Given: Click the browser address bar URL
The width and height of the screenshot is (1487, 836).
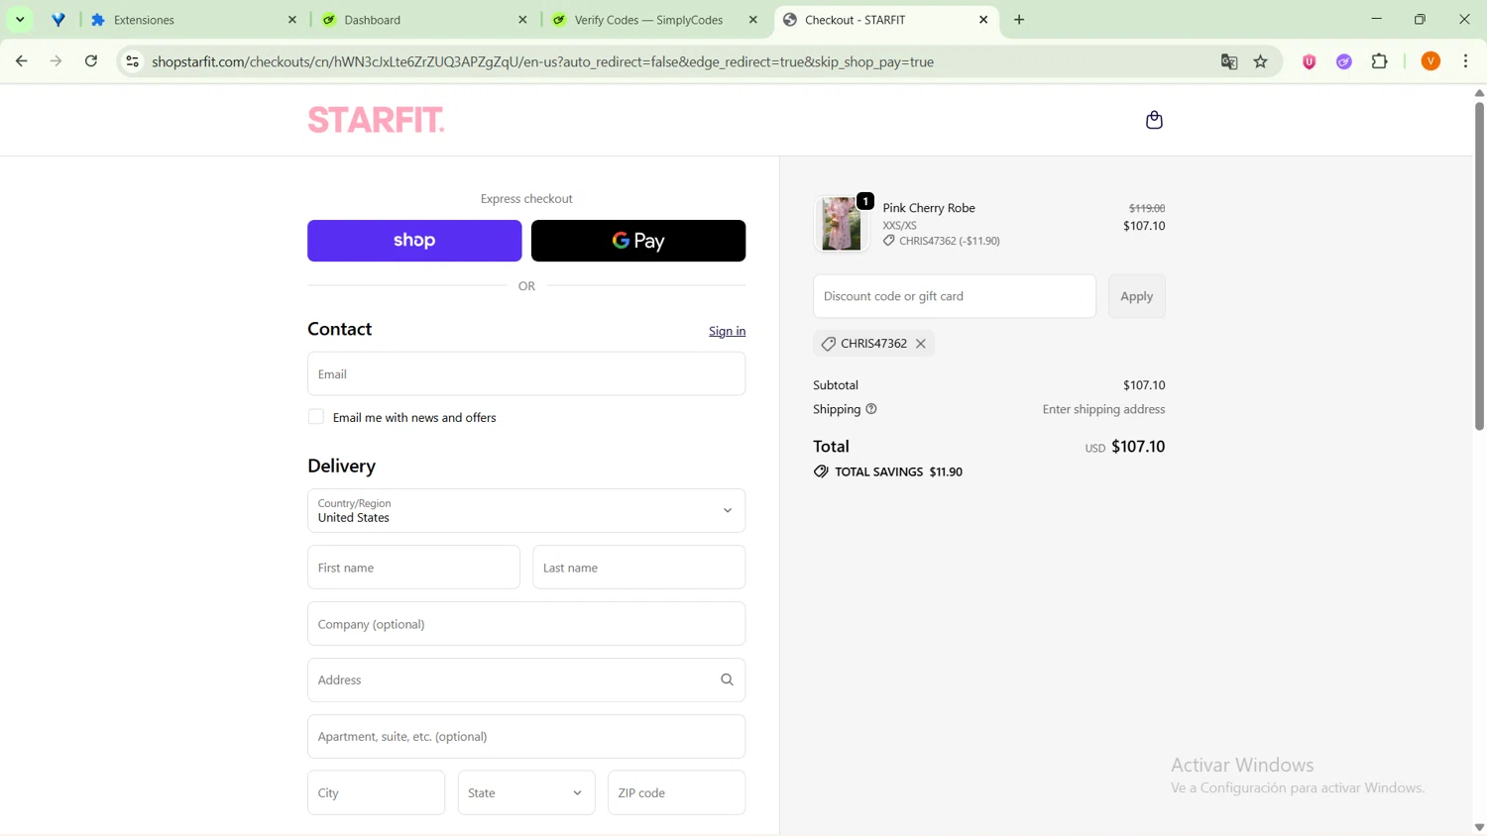Looking at the screenshot, I should coord(543,61).
